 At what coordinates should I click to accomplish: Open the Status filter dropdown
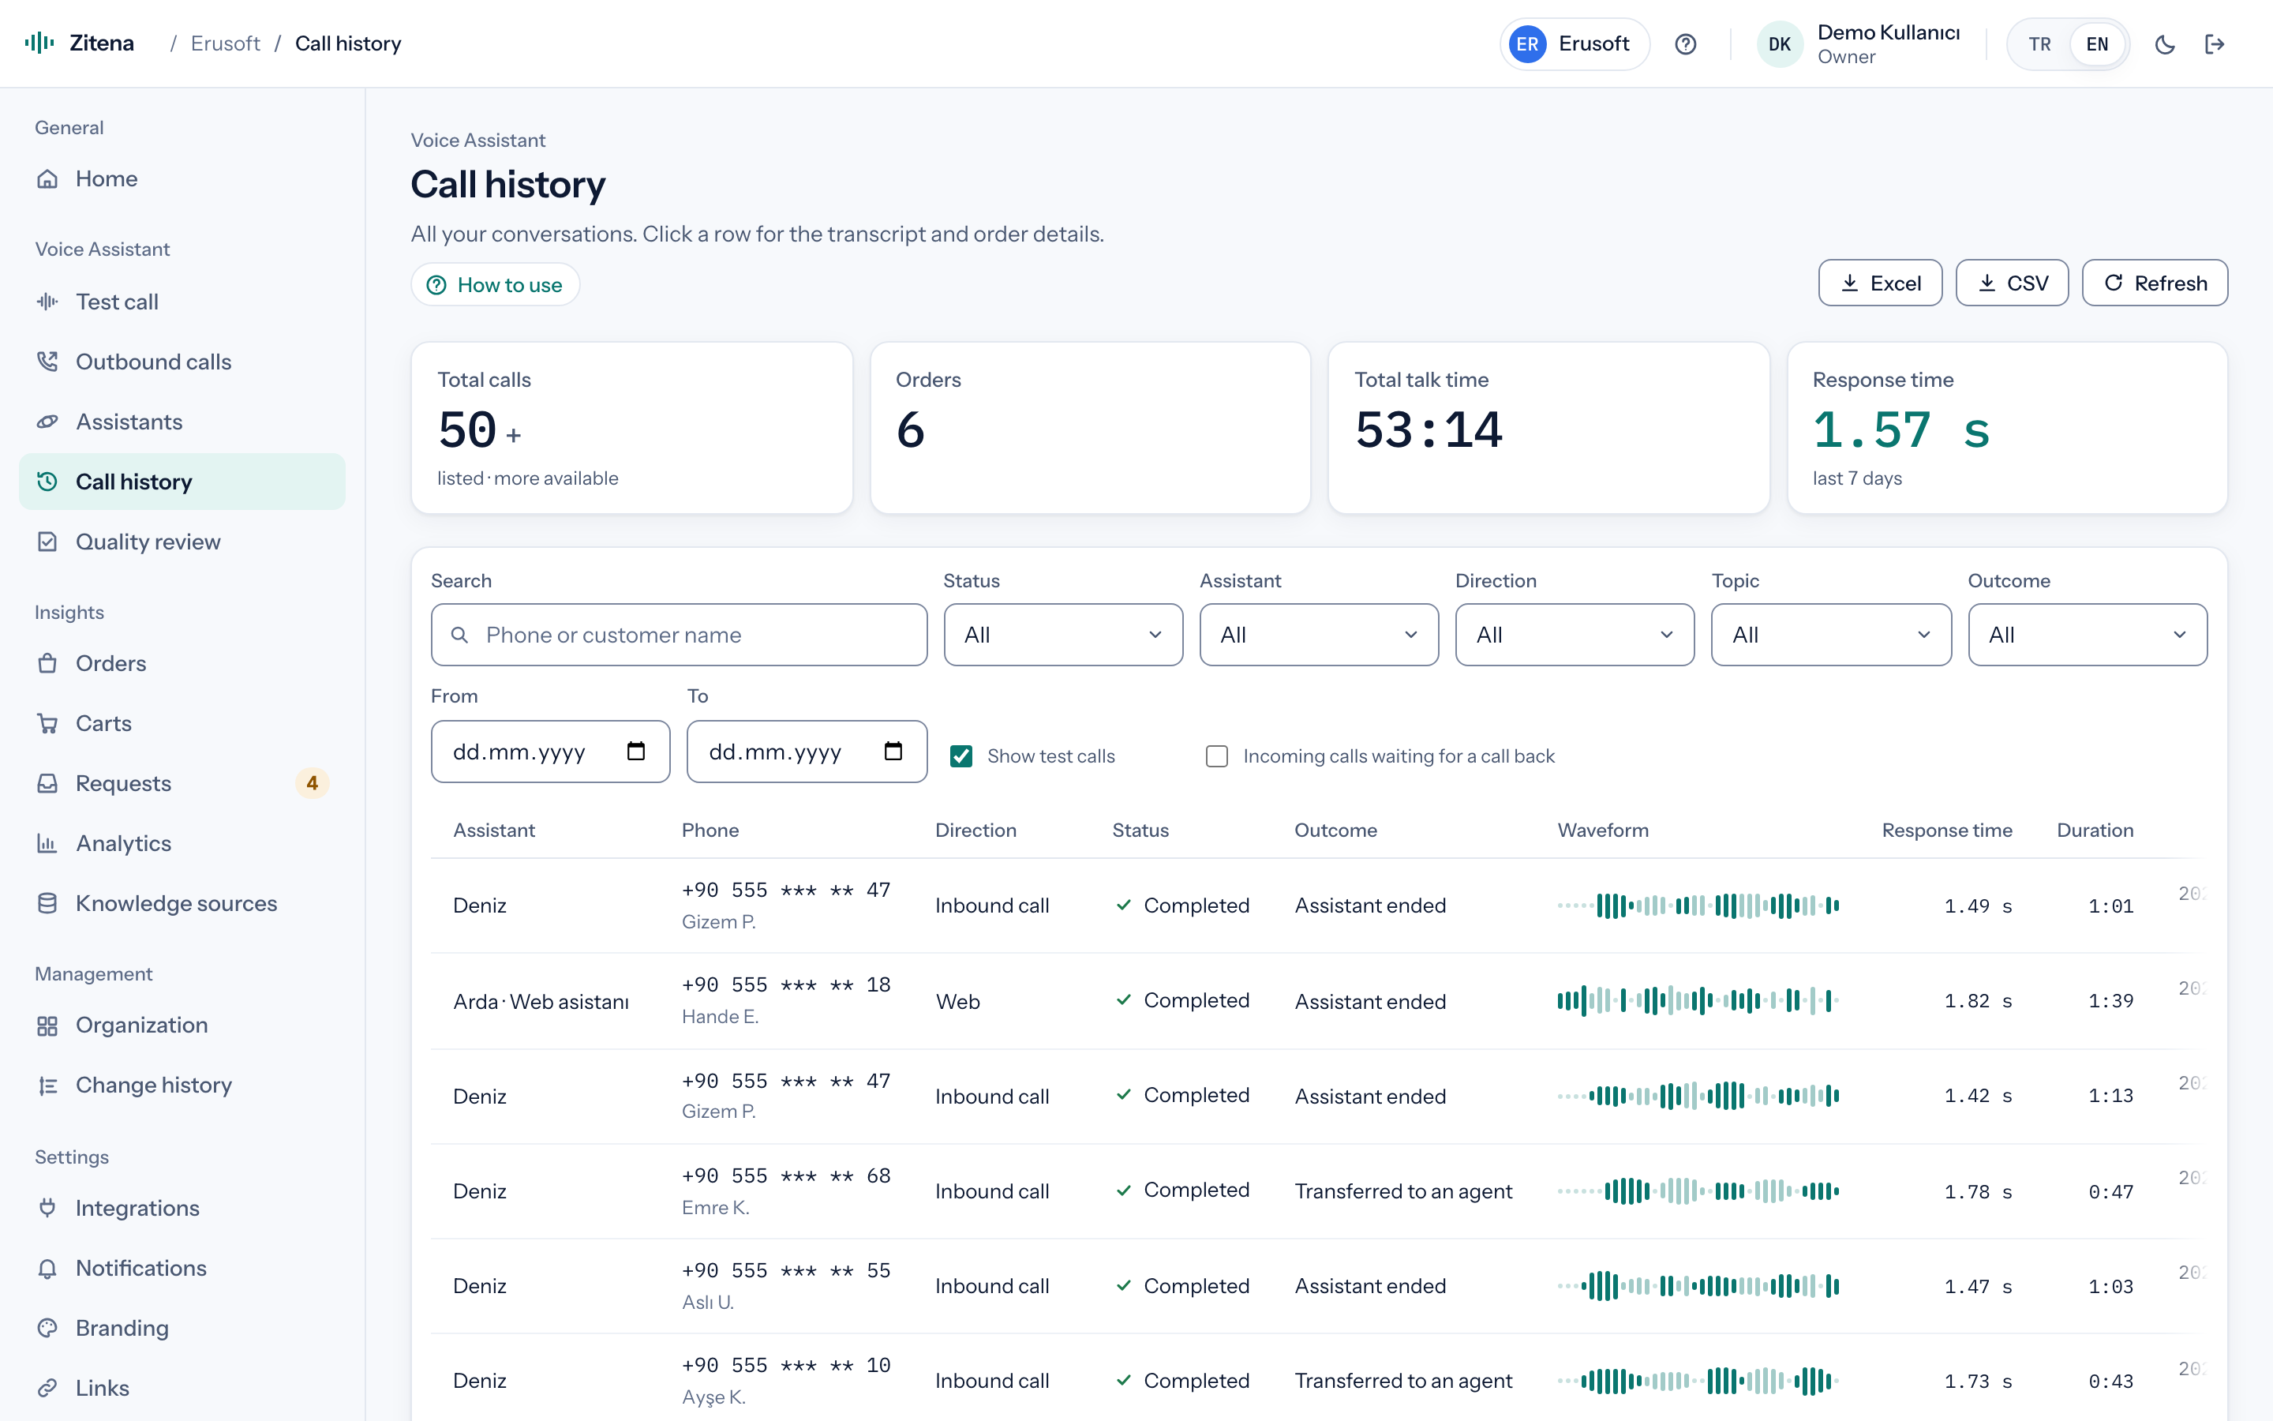(x=1062, y=636)
